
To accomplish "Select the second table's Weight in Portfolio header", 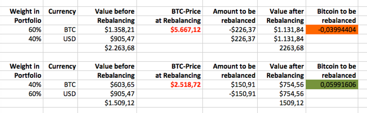I will [x=22, y=71].
